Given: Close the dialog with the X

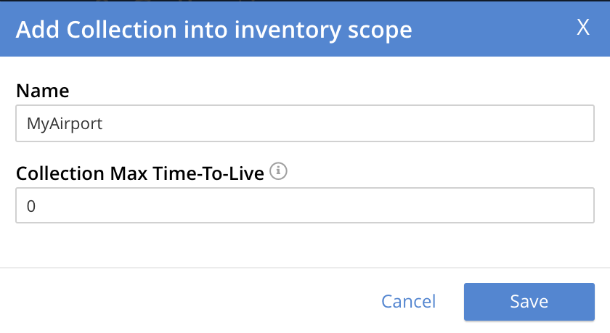Looking at the screenshot, I should pyautogui.click(x=582, y=28).
